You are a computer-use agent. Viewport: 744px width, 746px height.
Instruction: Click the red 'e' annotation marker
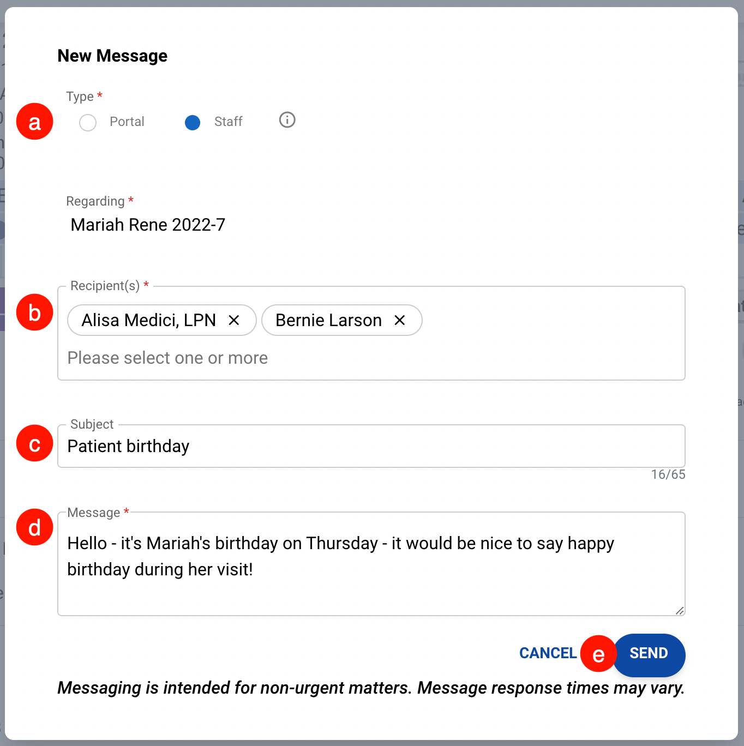(x=598, y=654)
